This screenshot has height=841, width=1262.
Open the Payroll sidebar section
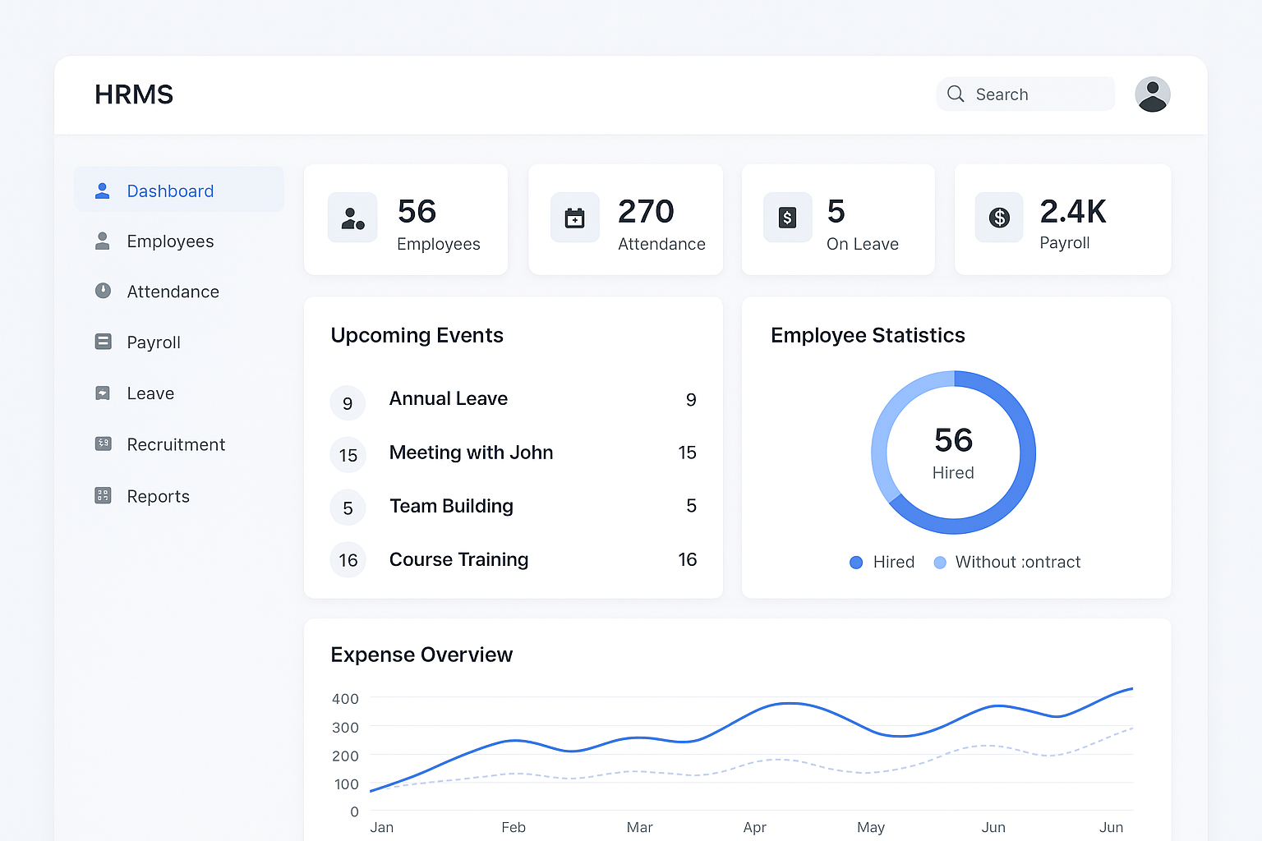154,342
